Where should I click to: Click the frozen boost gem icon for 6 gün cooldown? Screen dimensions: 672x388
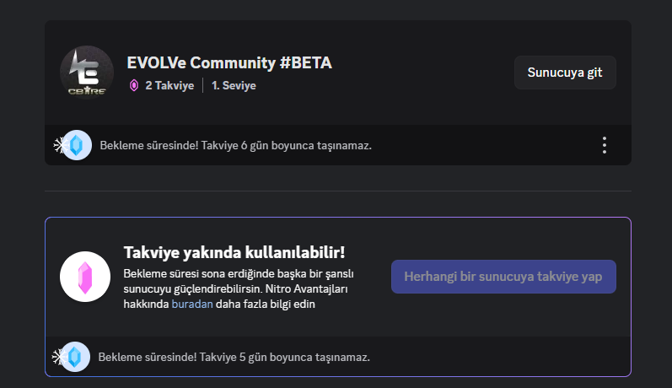pyautogui.click(x=73, y=145)
